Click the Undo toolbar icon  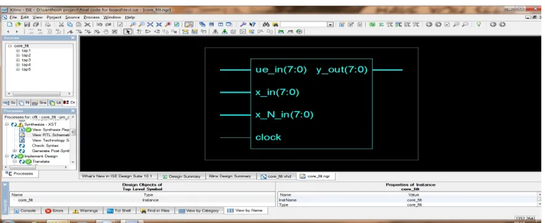pyautogui.click(x=99, y=25)
